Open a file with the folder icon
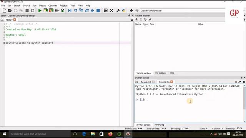246x138 pixels. pyautogui.click(x=10, y=10)
